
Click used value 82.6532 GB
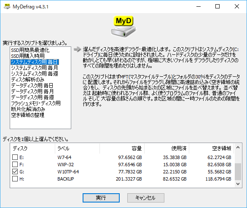point(175,179)
